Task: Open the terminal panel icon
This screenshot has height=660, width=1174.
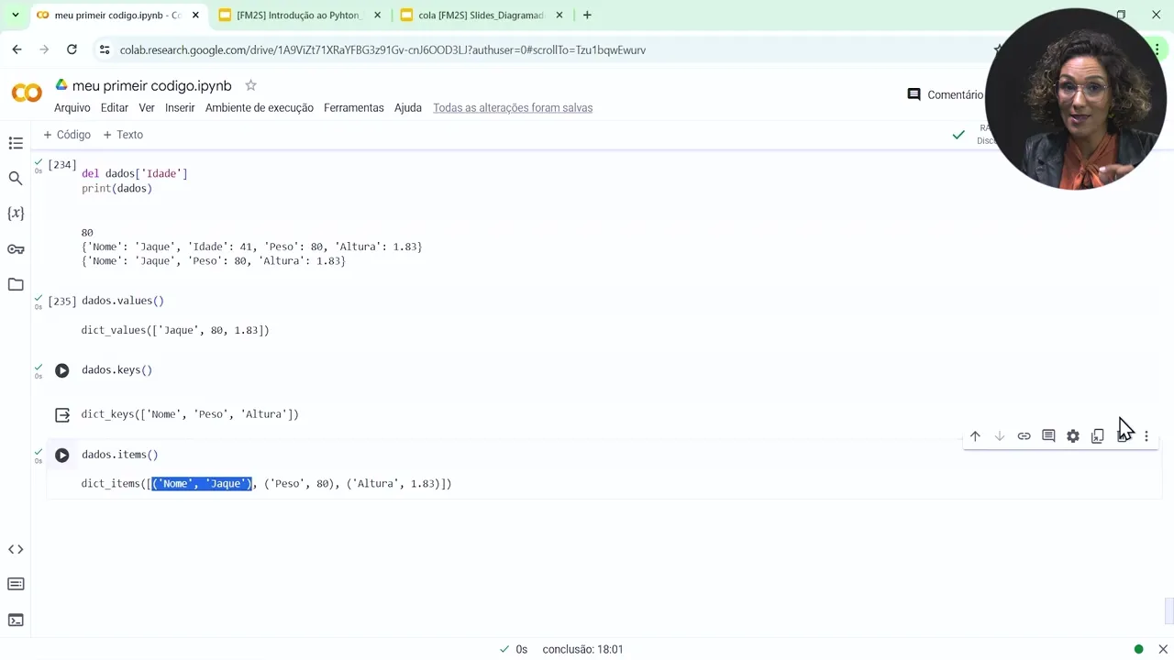Action: point(16,621)
